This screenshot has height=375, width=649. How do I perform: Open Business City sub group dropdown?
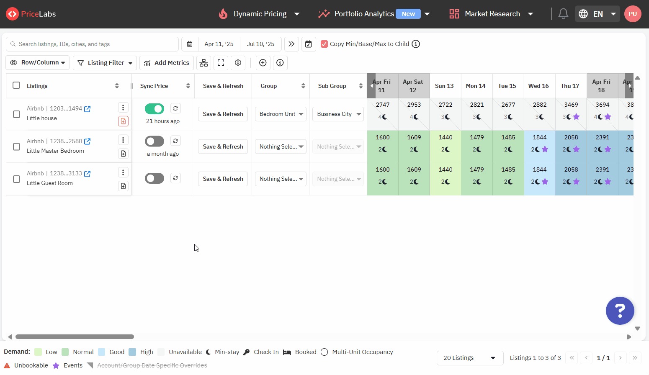pos(338,114)
